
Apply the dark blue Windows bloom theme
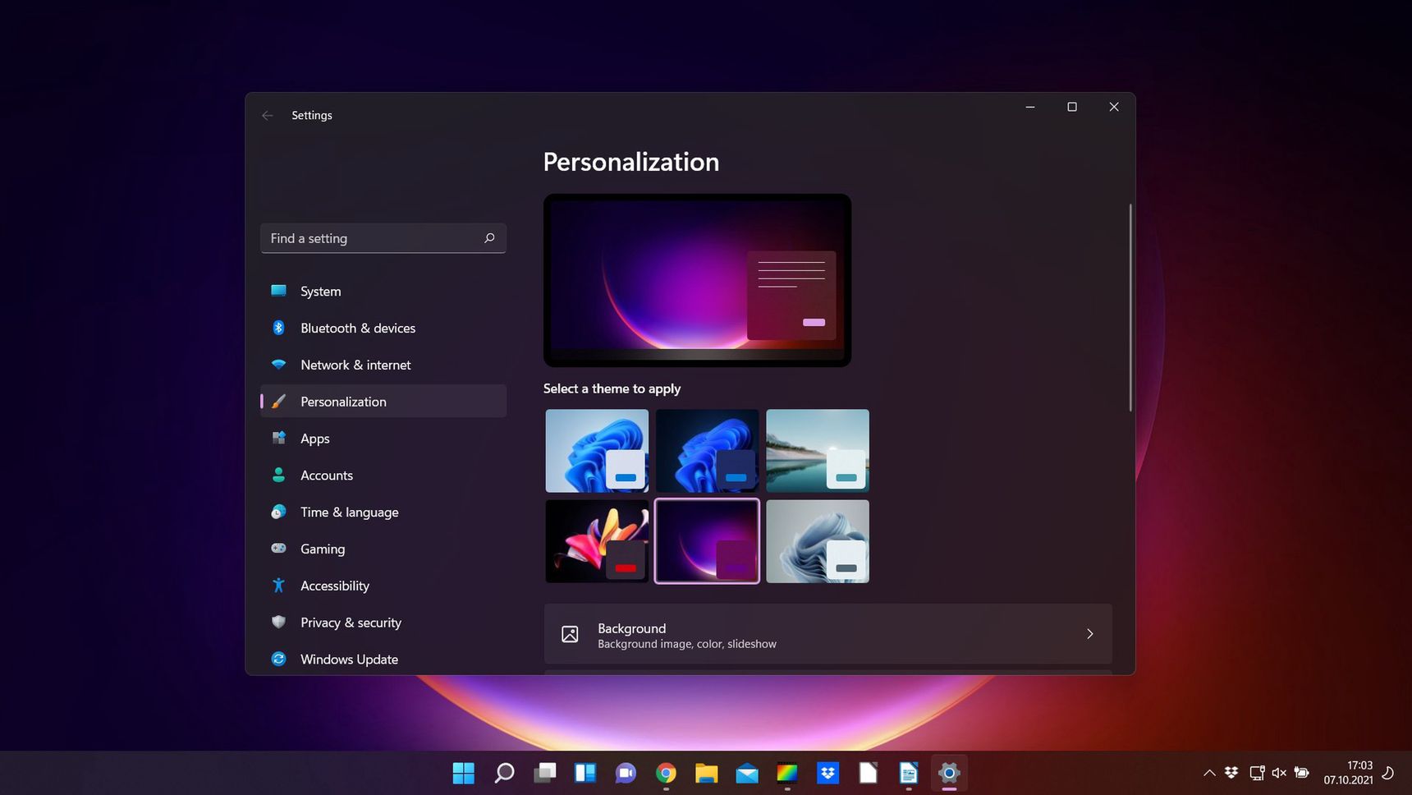[x=707, y=451]
